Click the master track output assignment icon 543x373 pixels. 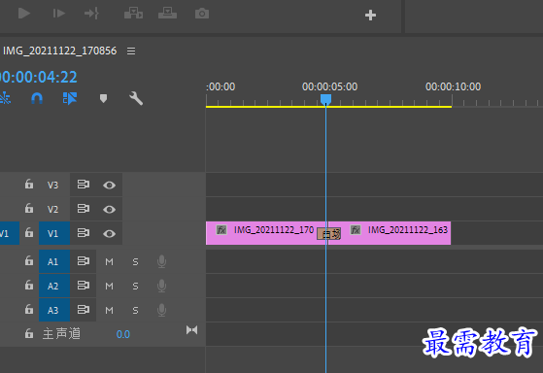point(192,330)
